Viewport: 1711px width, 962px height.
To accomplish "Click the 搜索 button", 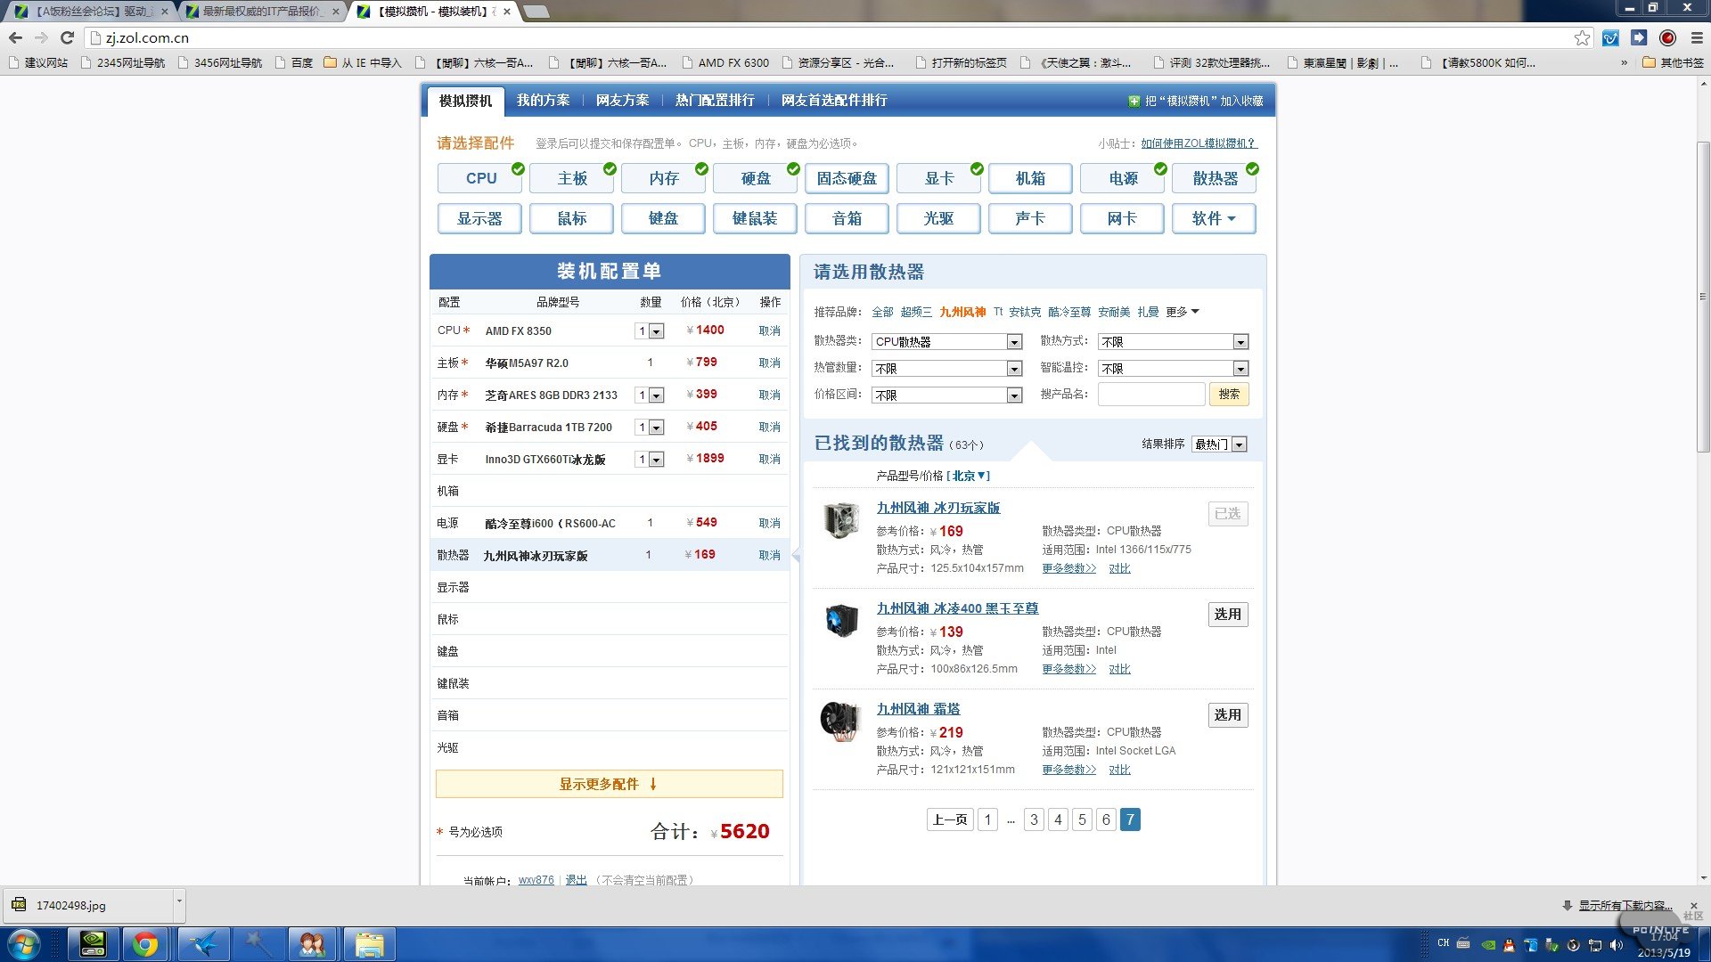I will [1229, 395].
